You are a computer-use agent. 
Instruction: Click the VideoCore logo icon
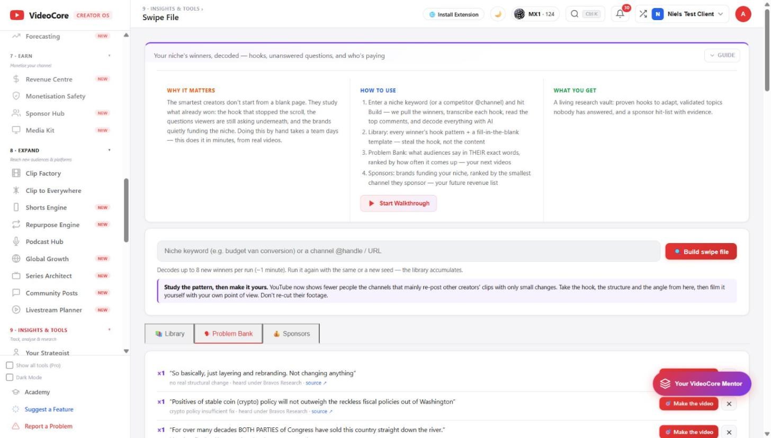(x=17, y=15)
